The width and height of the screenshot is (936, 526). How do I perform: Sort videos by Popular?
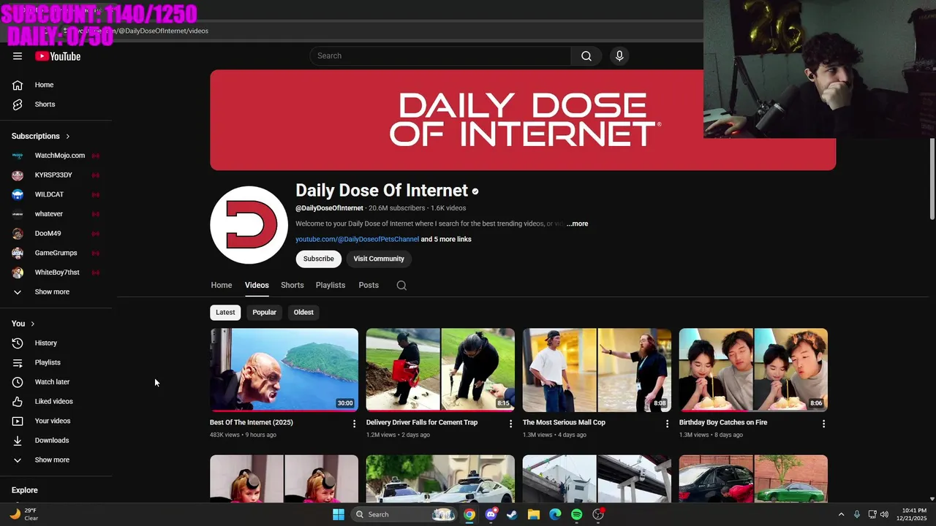[x=264, y=313]
